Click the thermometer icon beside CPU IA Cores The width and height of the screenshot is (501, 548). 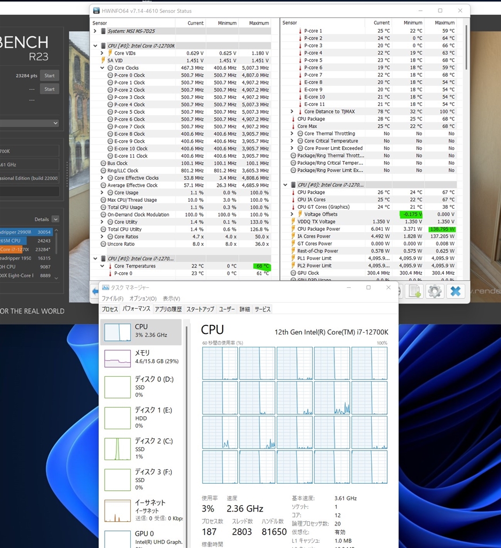(x=293, y=200)
